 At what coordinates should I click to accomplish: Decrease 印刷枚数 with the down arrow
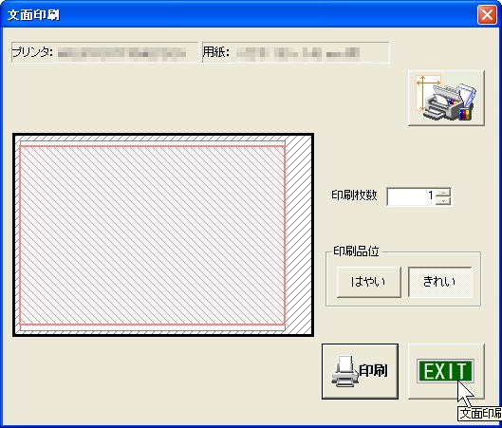pos(443,201)
